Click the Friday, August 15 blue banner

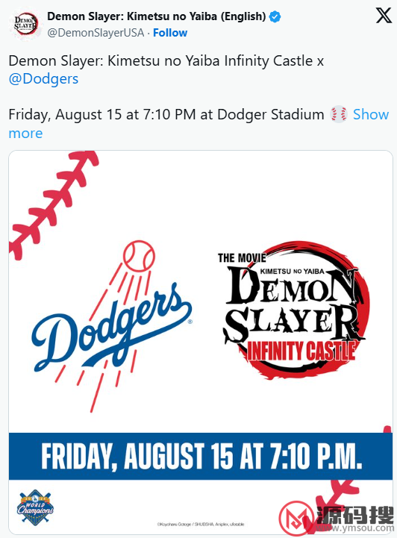tap(201, 457)
